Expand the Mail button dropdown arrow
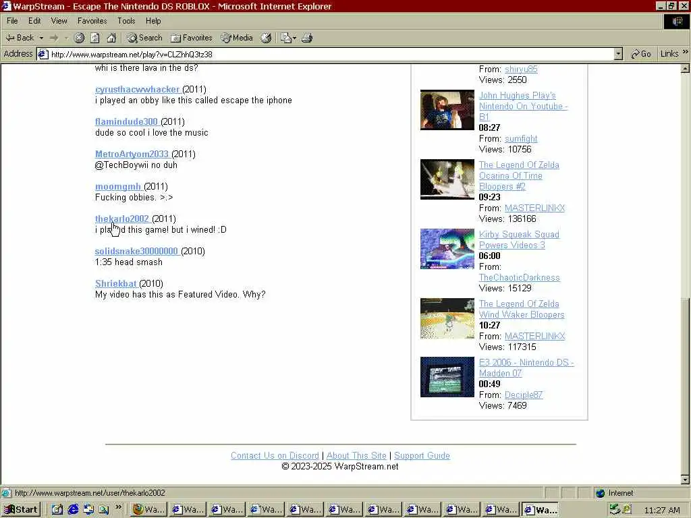Image resolution: width=691 pixels, height=518 pixels. (x=294, y=38)
